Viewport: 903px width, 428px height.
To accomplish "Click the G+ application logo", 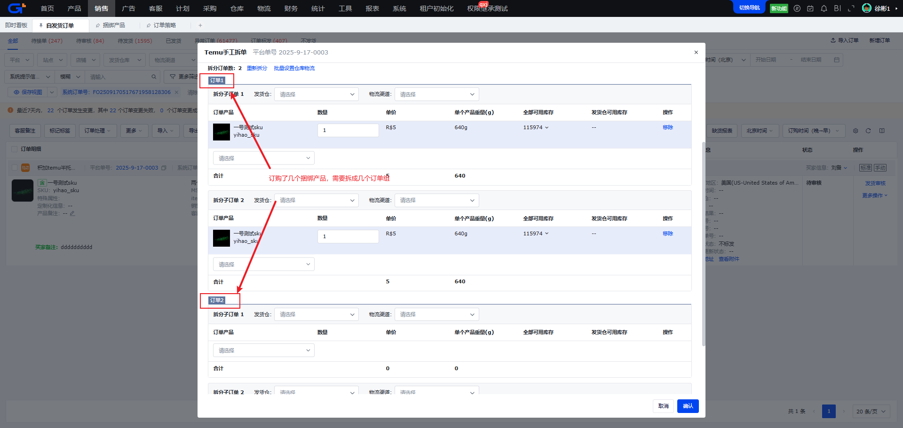I will 16,8.
